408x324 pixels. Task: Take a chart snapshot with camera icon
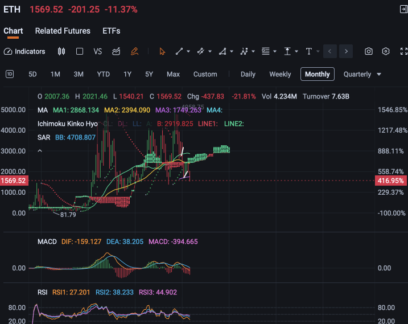[x=368, y=51]
